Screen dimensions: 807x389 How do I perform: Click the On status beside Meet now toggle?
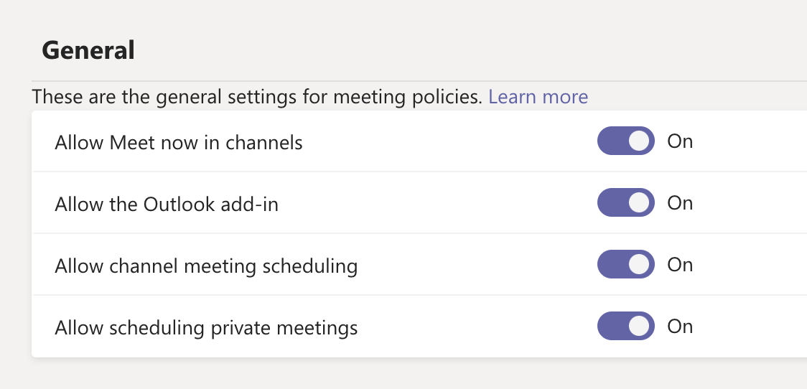pos(680,141)
